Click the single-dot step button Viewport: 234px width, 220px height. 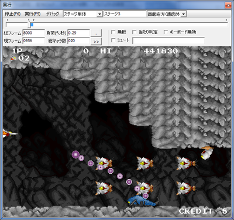coord(96,33)
